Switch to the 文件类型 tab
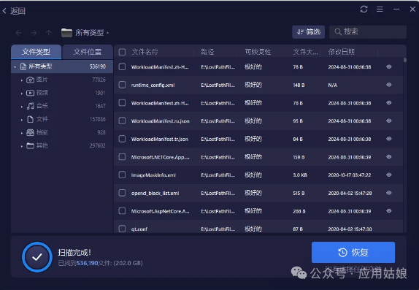 tap(36, 52)
